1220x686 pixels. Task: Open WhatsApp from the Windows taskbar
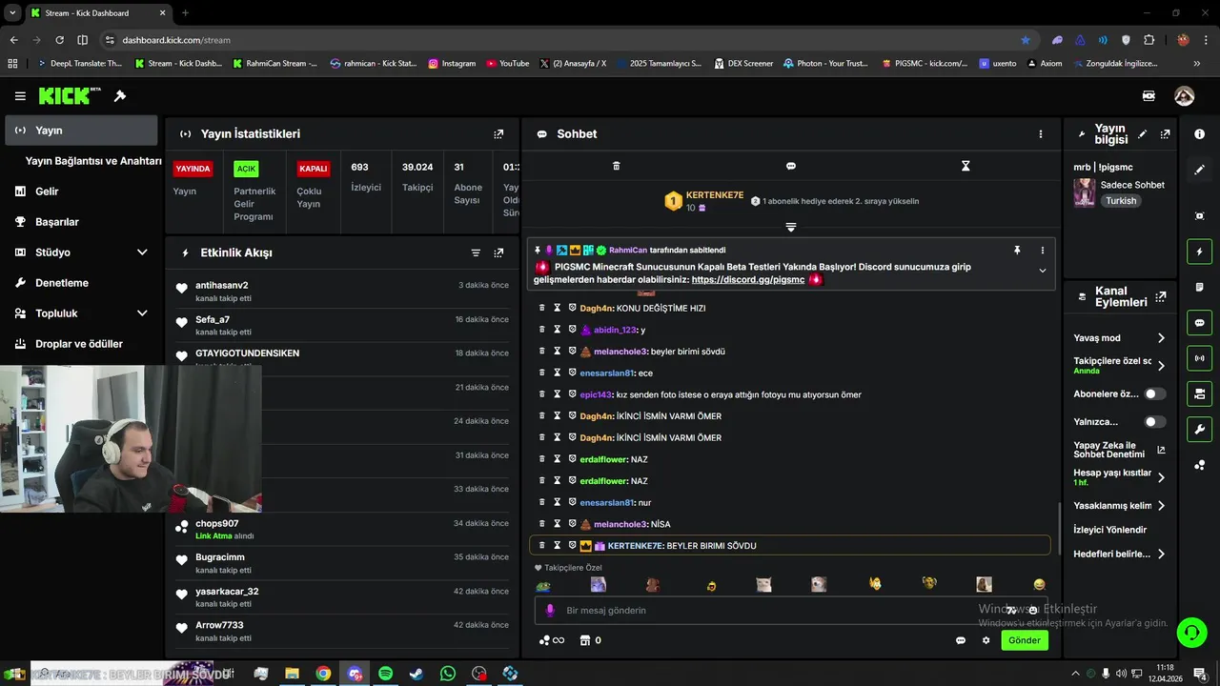tap(448, 674)
